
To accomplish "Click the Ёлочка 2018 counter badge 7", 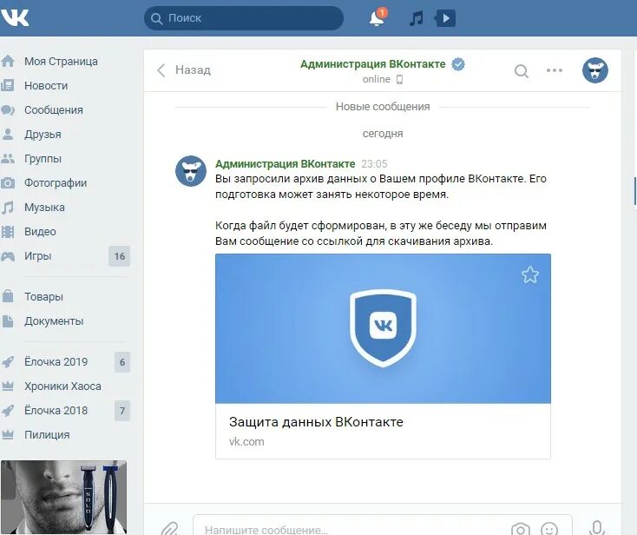I will point(122,411).
